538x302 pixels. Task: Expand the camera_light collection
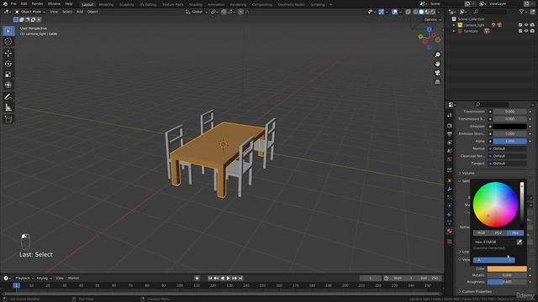tap(454, 25)
